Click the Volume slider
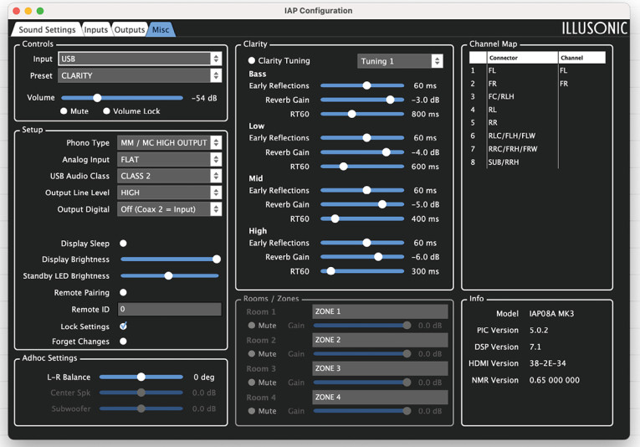 point(98,98)
